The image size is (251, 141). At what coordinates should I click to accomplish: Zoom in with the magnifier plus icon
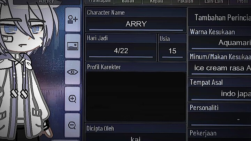(x=73, y=99)
